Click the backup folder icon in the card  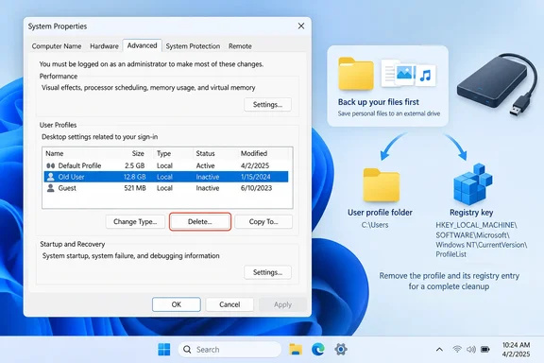[356, 74]
